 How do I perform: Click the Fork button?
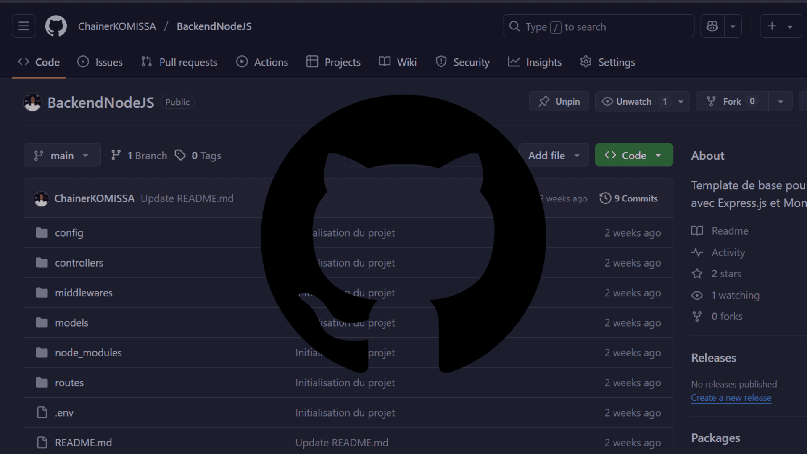pyautogui.click(x=731, y=102)
